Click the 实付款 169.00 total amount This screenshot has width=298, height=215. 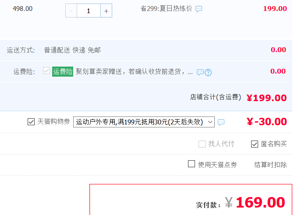point(255,203)
